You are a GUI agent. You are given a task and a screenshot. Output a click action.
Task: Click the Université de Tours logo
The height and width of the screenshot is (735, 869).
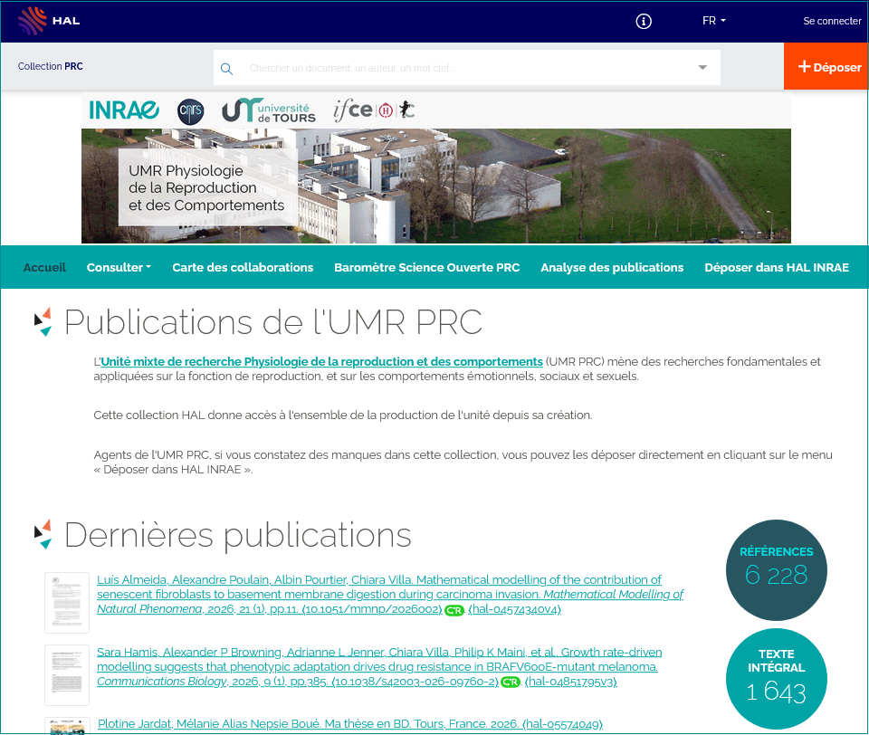[269, 110]
